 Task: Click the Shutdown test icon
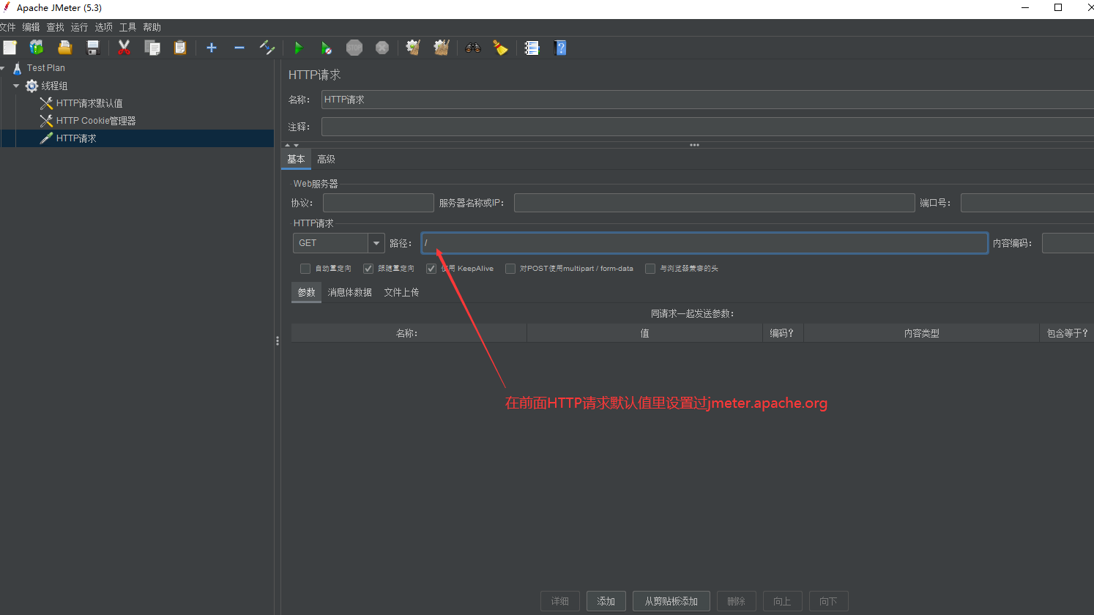coord(382,48)
